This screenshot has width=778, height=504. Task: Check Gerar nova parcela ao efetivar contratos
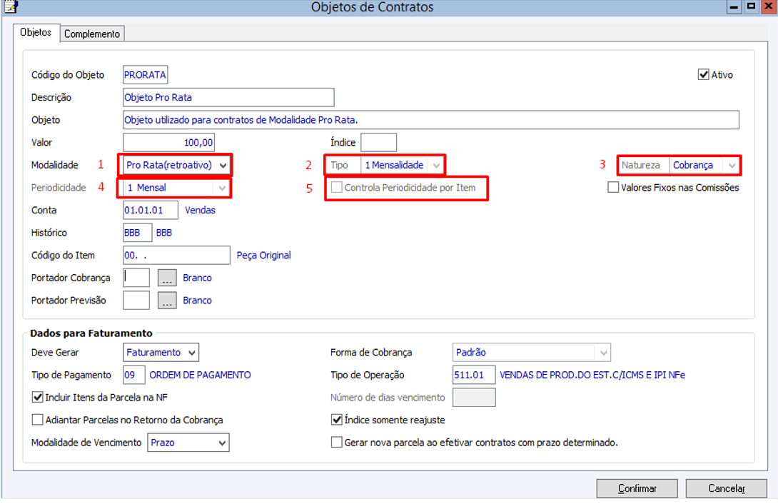pyautogui.click(x=336, y=443)
